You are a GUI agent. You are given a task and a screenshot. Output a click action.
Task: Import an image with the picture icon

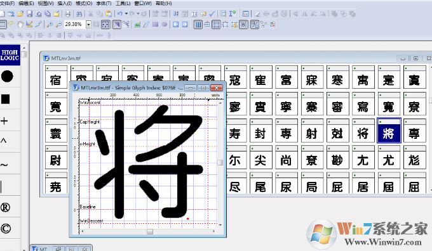[x=137, y=25]
